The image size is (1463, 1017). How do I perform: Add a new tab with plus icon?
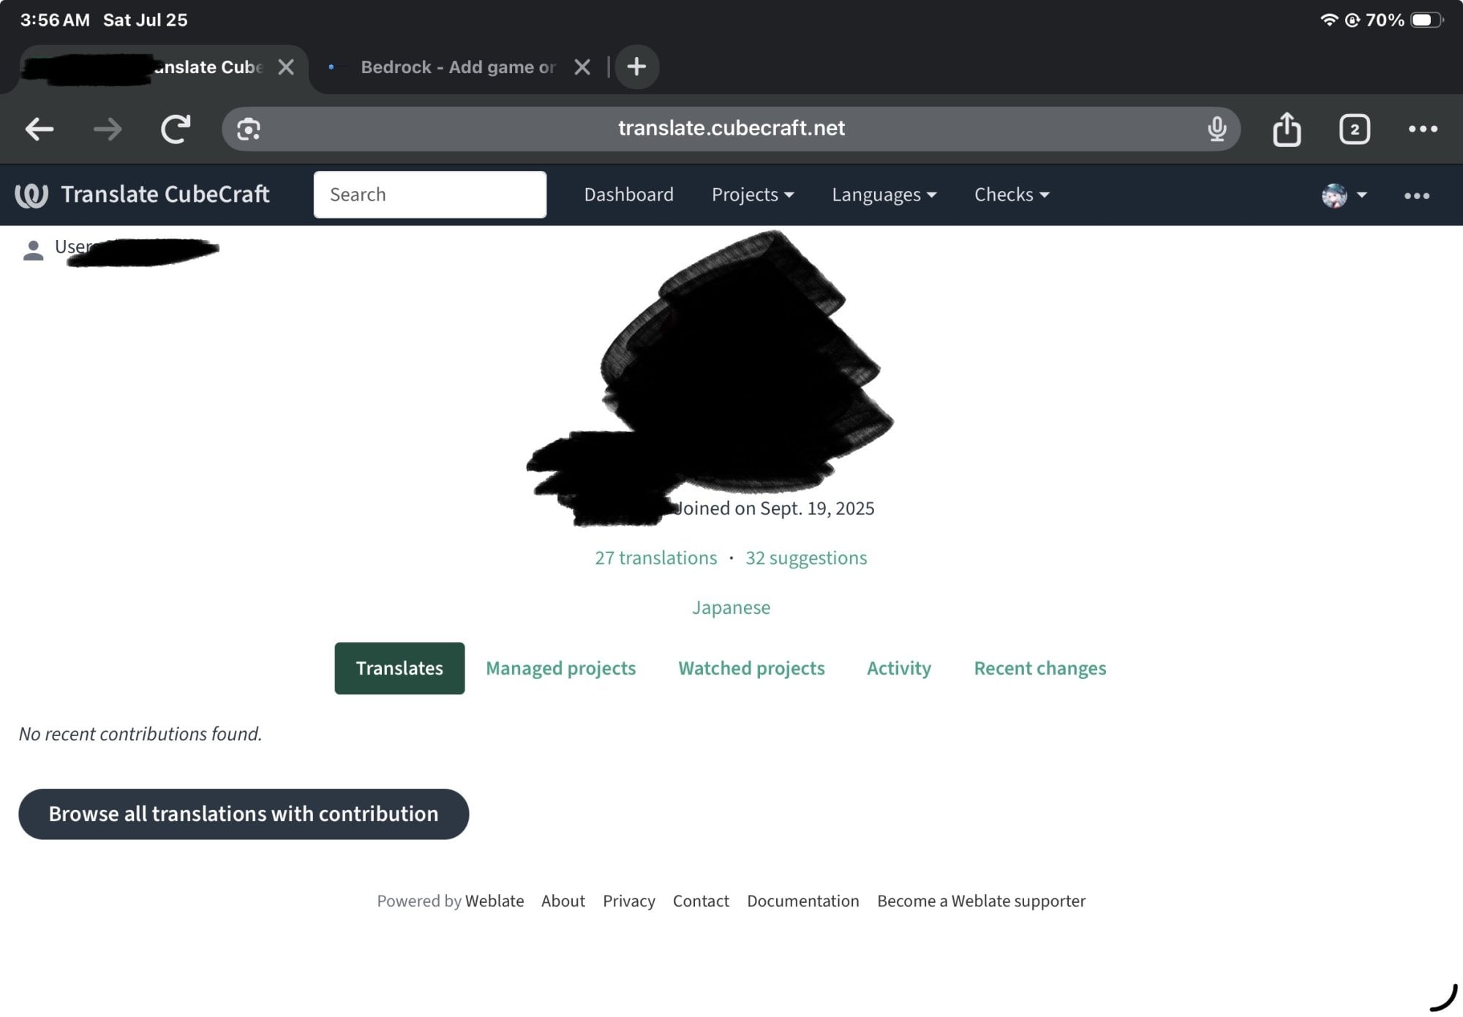pyautogui.click(x=636, y=67)
